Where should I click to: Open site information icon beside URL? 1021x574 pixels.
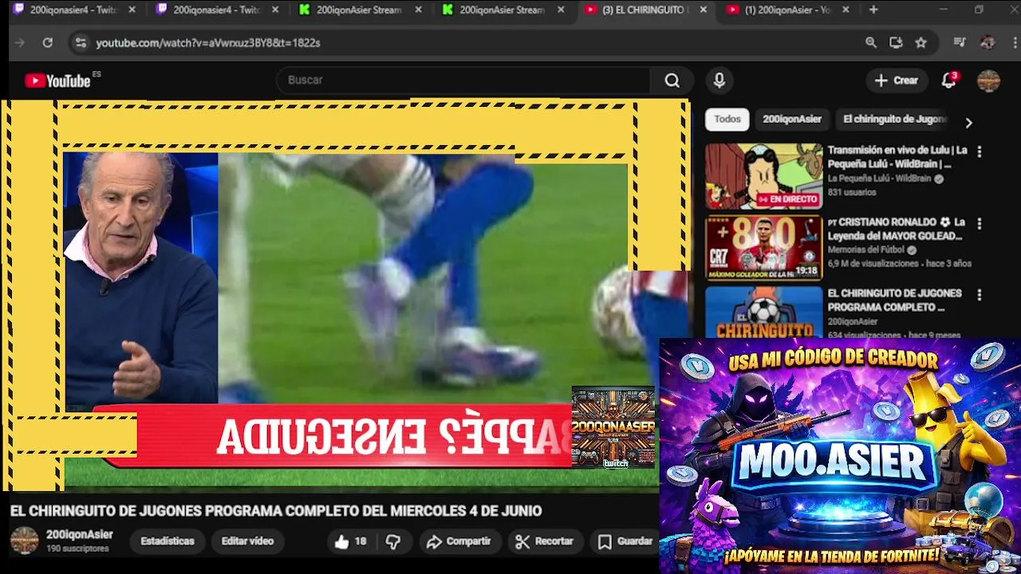(x=80, y=42)
